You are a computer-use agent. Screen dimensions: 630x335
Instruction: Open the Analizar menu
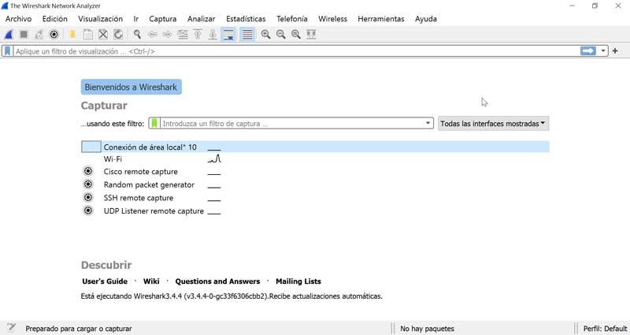(202, 19)
